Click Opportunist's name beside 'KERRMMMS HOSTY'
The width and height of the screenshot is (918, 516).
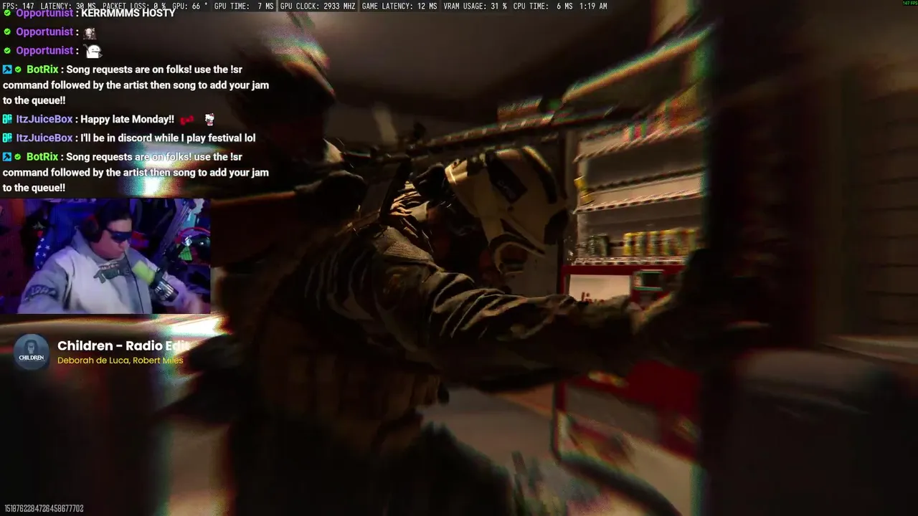coord(44,13)
